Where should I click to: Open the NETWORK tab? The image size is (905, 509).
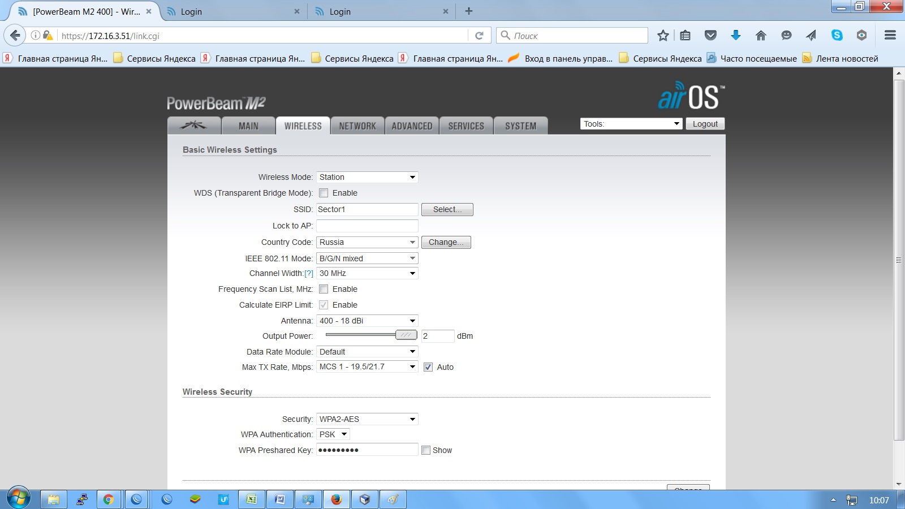[x=357, y=126]
